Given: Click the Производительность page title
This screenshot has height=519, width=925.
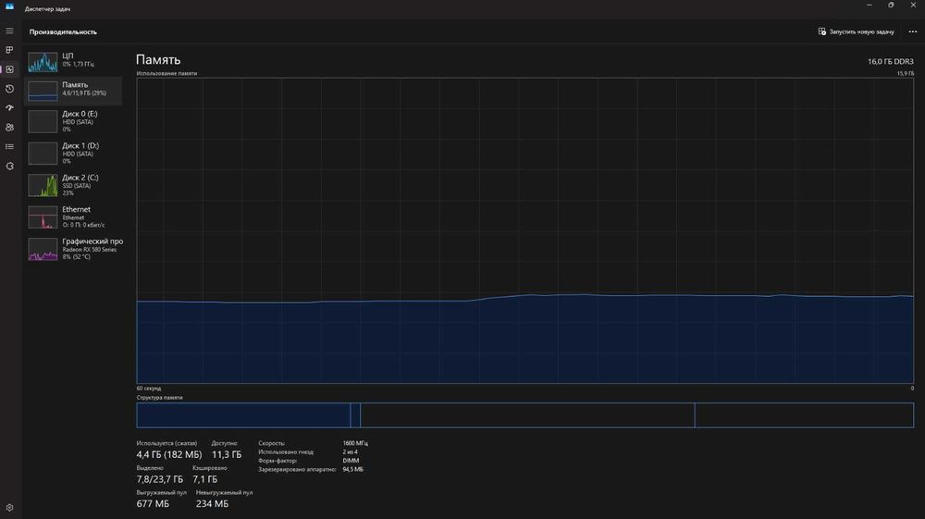Looking at the screenshot, I should point(63,31).
